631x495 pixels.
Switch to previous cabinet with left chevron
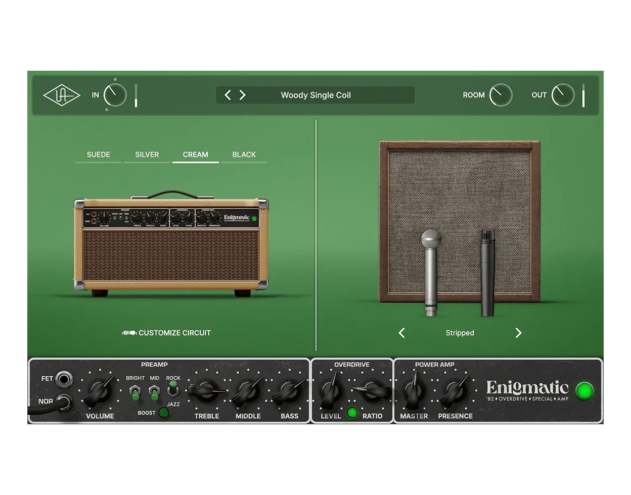(402, 333)
